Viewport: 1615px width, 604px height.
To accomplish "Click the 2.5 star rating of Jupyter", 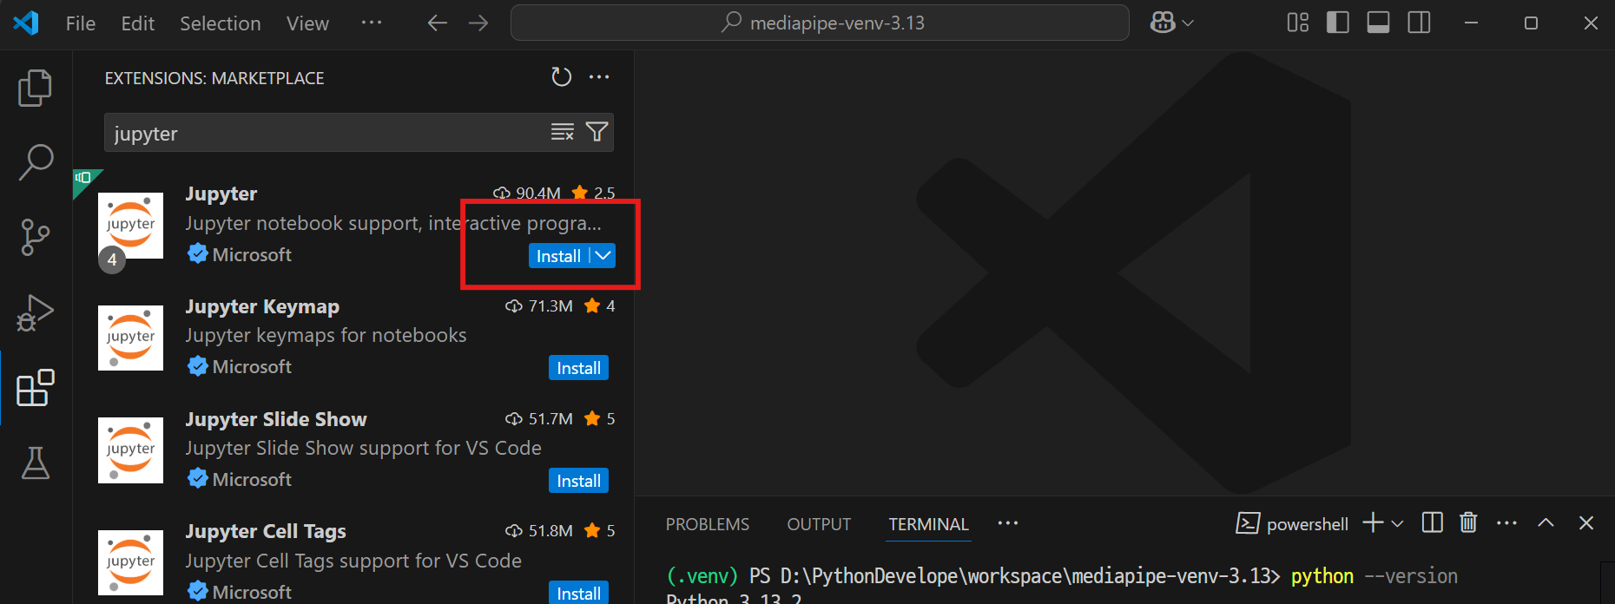I will click(x=594, y=193).
